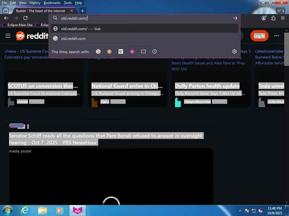This screenshot has height=216, width=289.
Task: Click the r/news subreddit link
Action: 22,102
